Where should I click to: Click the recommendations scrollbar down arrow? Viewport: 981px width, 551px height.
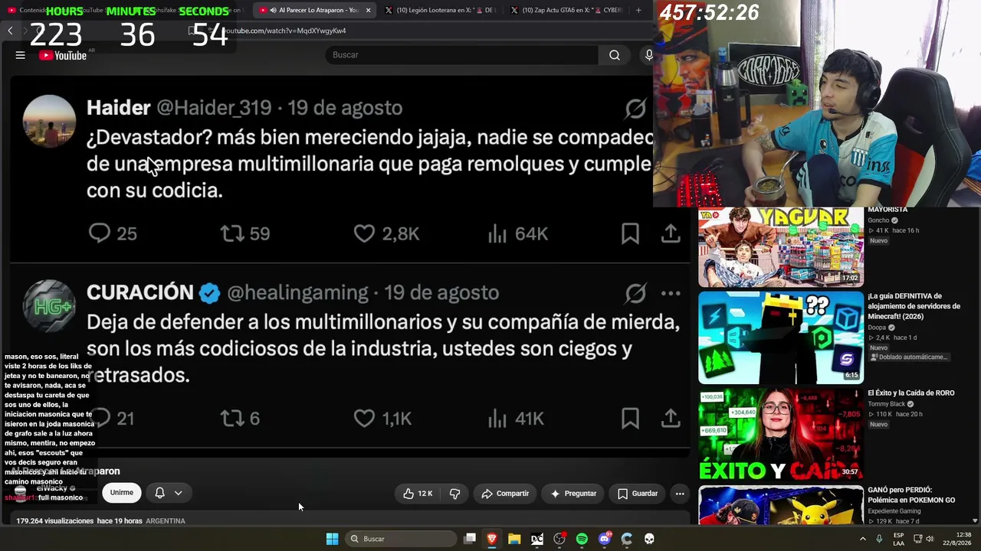click(x=975, y=520)
